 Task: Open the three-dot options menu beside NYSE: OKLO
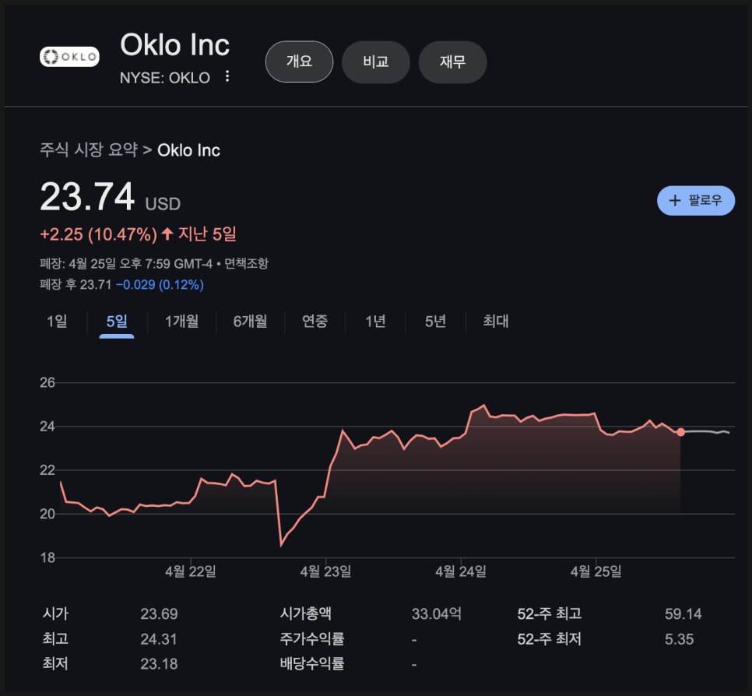(227, 76)
